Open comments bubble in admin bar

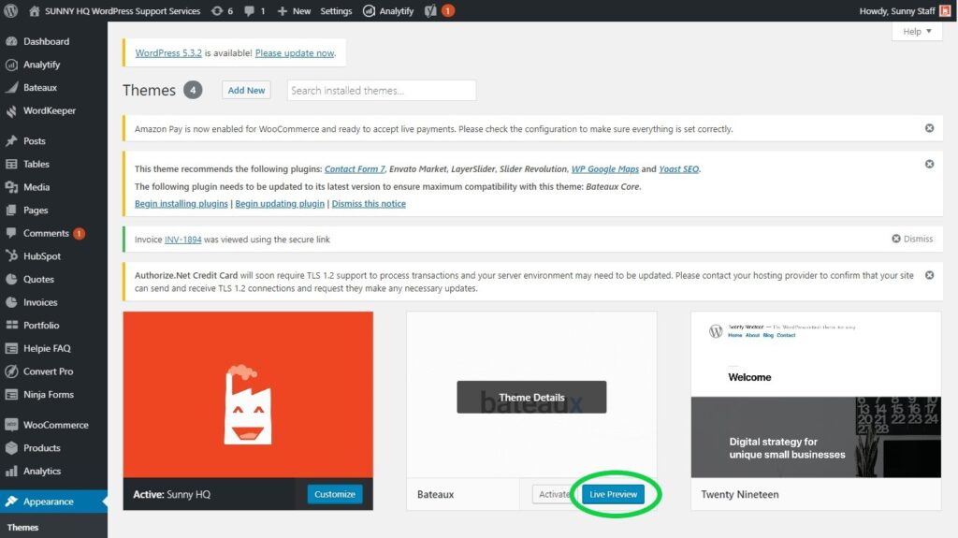point(254,11)
